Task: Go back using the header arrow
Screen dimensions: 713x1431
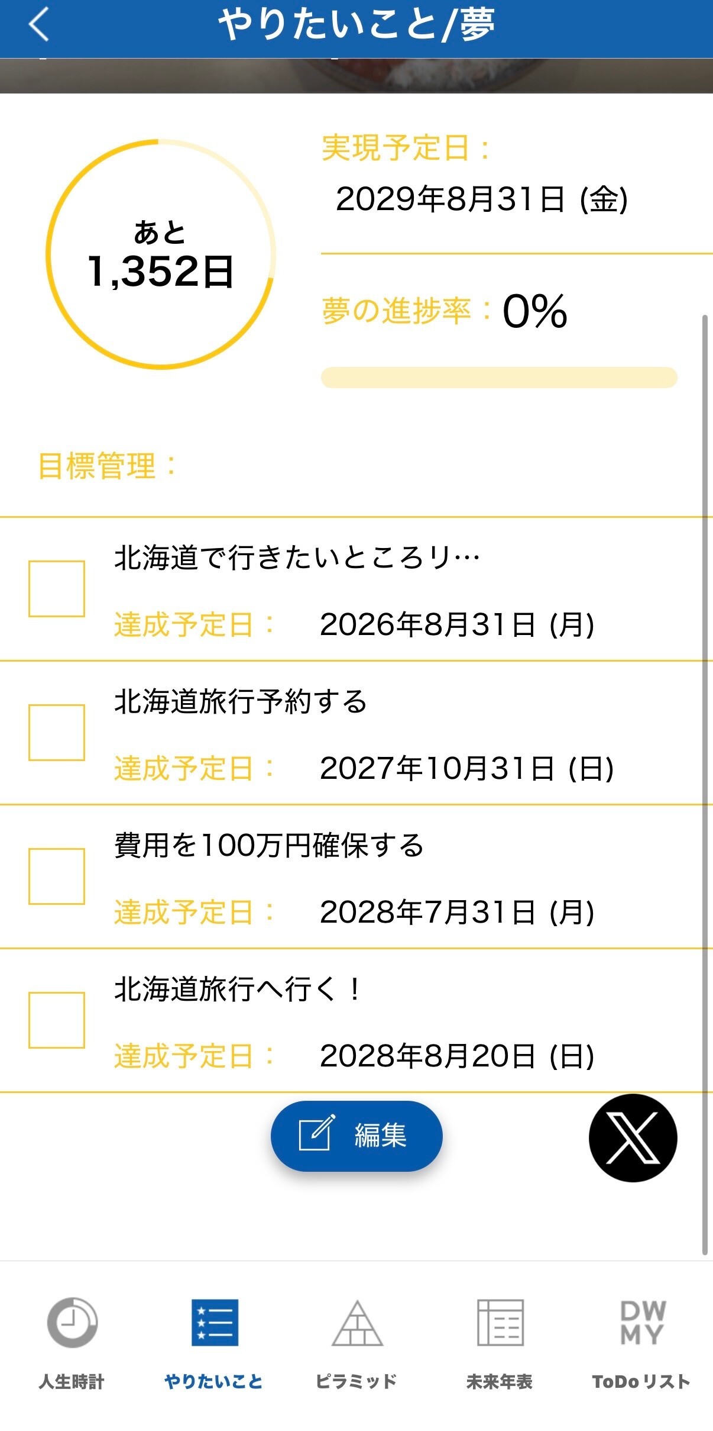Action: click(39, 25)
